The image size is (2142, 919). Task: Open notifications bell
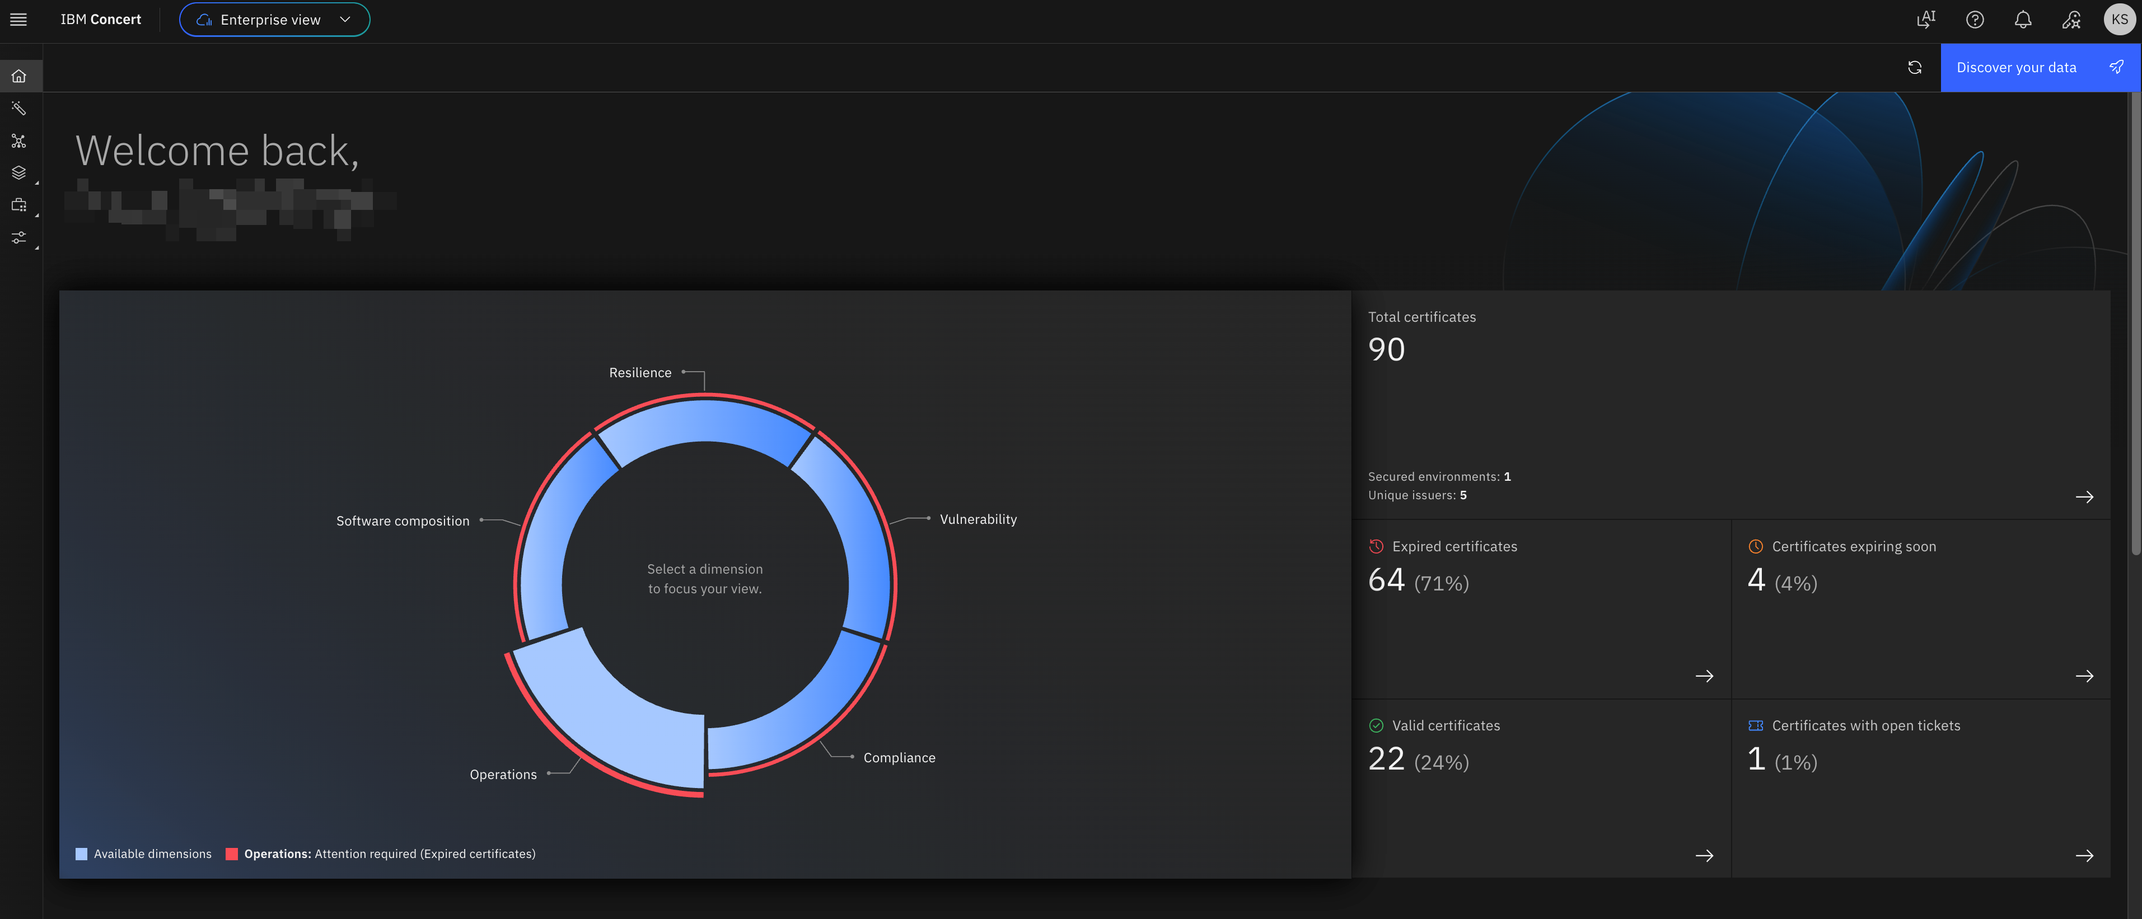[x=2023, y=19]
